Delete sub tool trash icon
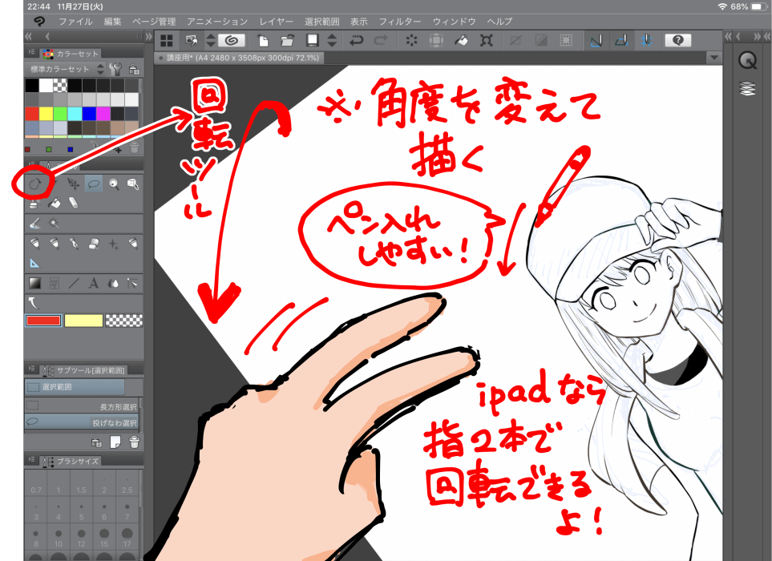This screenshot has height=561, width=772. coord(134,442)
